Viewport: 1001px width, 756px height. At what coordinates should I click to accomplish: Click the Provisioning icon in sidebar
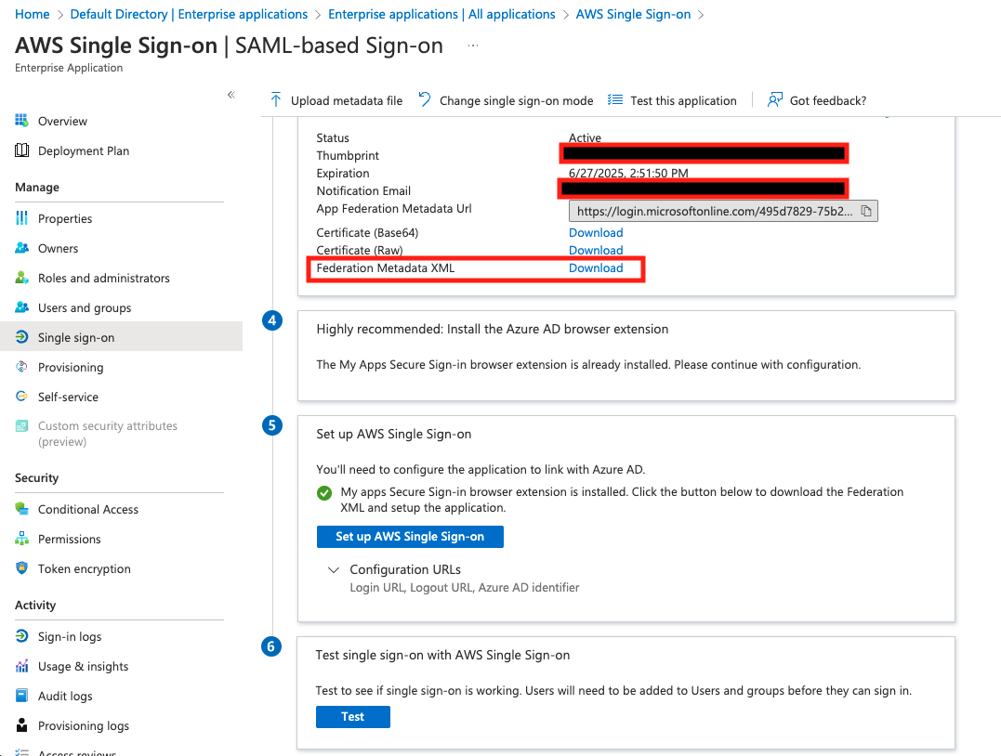click(21, 366)
